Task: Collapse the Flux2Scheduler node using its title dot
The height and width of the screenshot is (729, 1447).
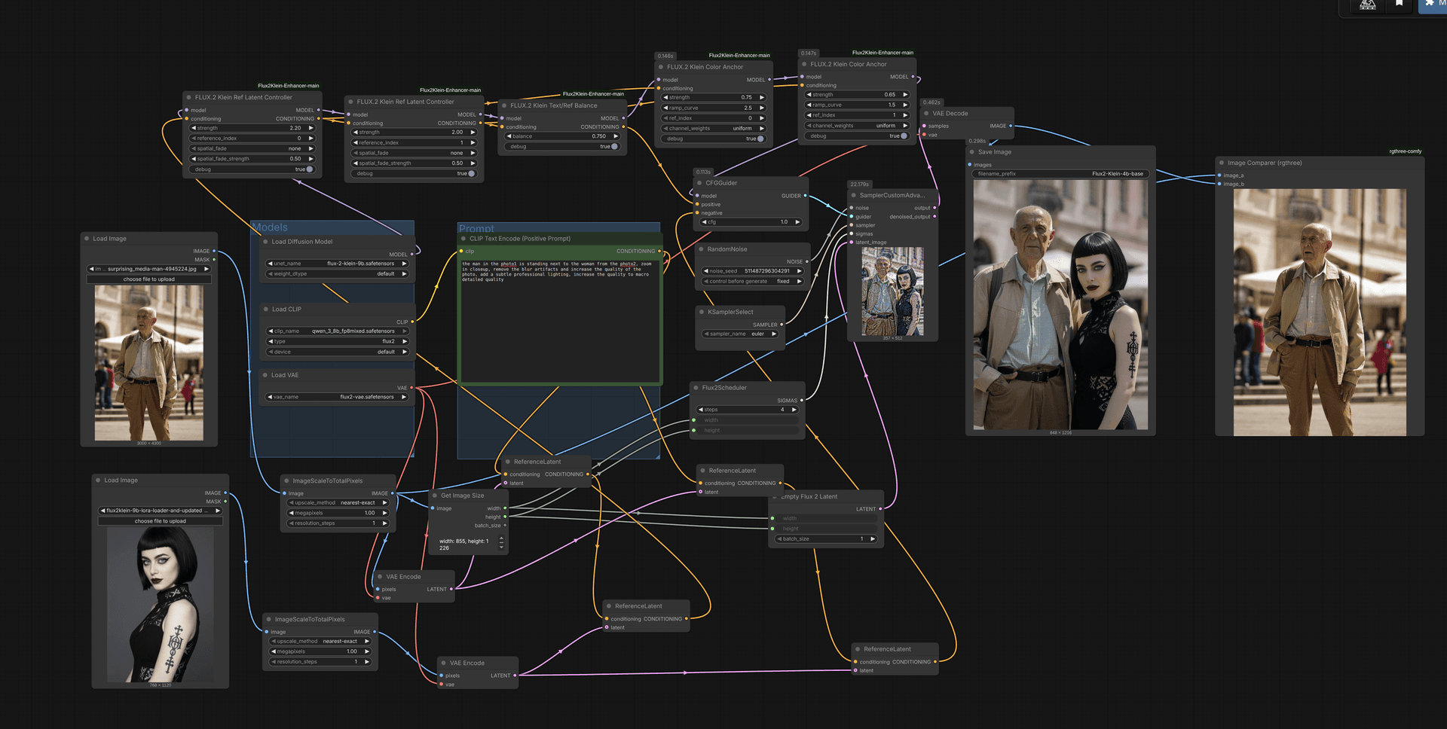Action: [x=695, y=388]
